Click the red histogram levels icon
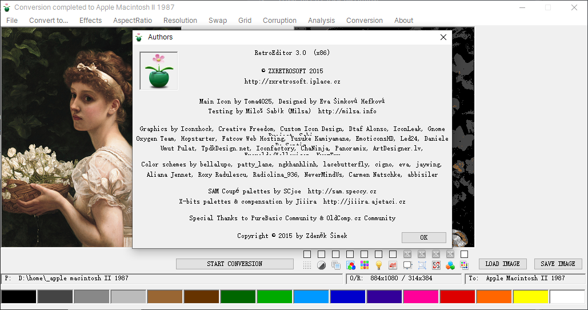This screenshot has height=310, width=588. [393, 265]
